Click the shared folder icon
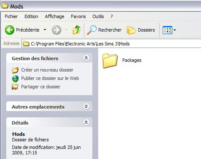The image size is (201, 159). click(15, 87)
